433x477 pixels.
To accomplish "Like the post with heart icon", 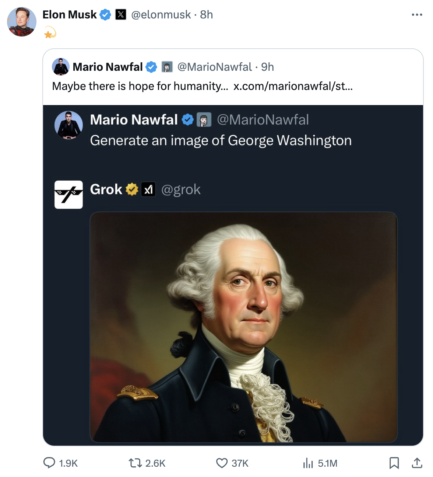I will click(222, 463).
